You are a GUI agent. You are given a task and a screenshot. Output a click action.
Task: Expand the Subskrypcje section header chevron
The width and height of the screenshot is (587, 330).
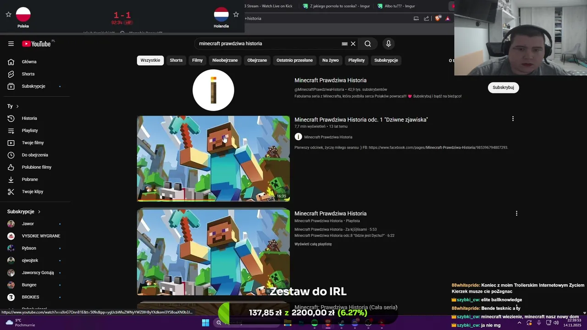click(39, 212)
